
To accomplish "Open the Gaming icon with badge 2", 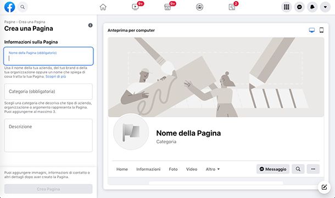I will (x=232, y=7).
